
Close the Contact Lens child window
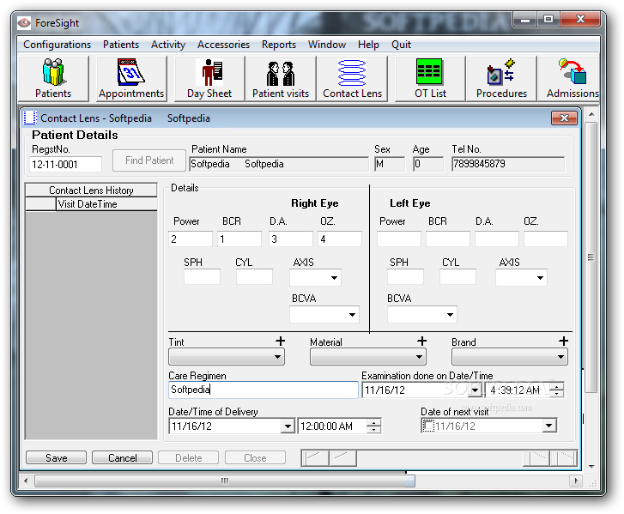click(x=564, y=118)
